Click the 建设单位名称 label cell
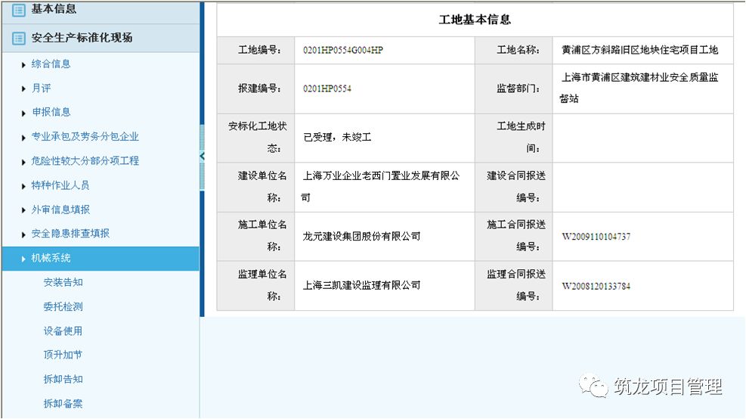746x419 pixels. pos(256,187)
